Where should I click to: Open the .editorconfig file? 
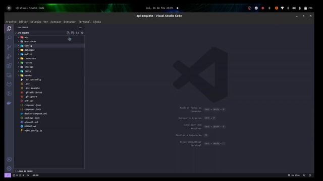49,79
